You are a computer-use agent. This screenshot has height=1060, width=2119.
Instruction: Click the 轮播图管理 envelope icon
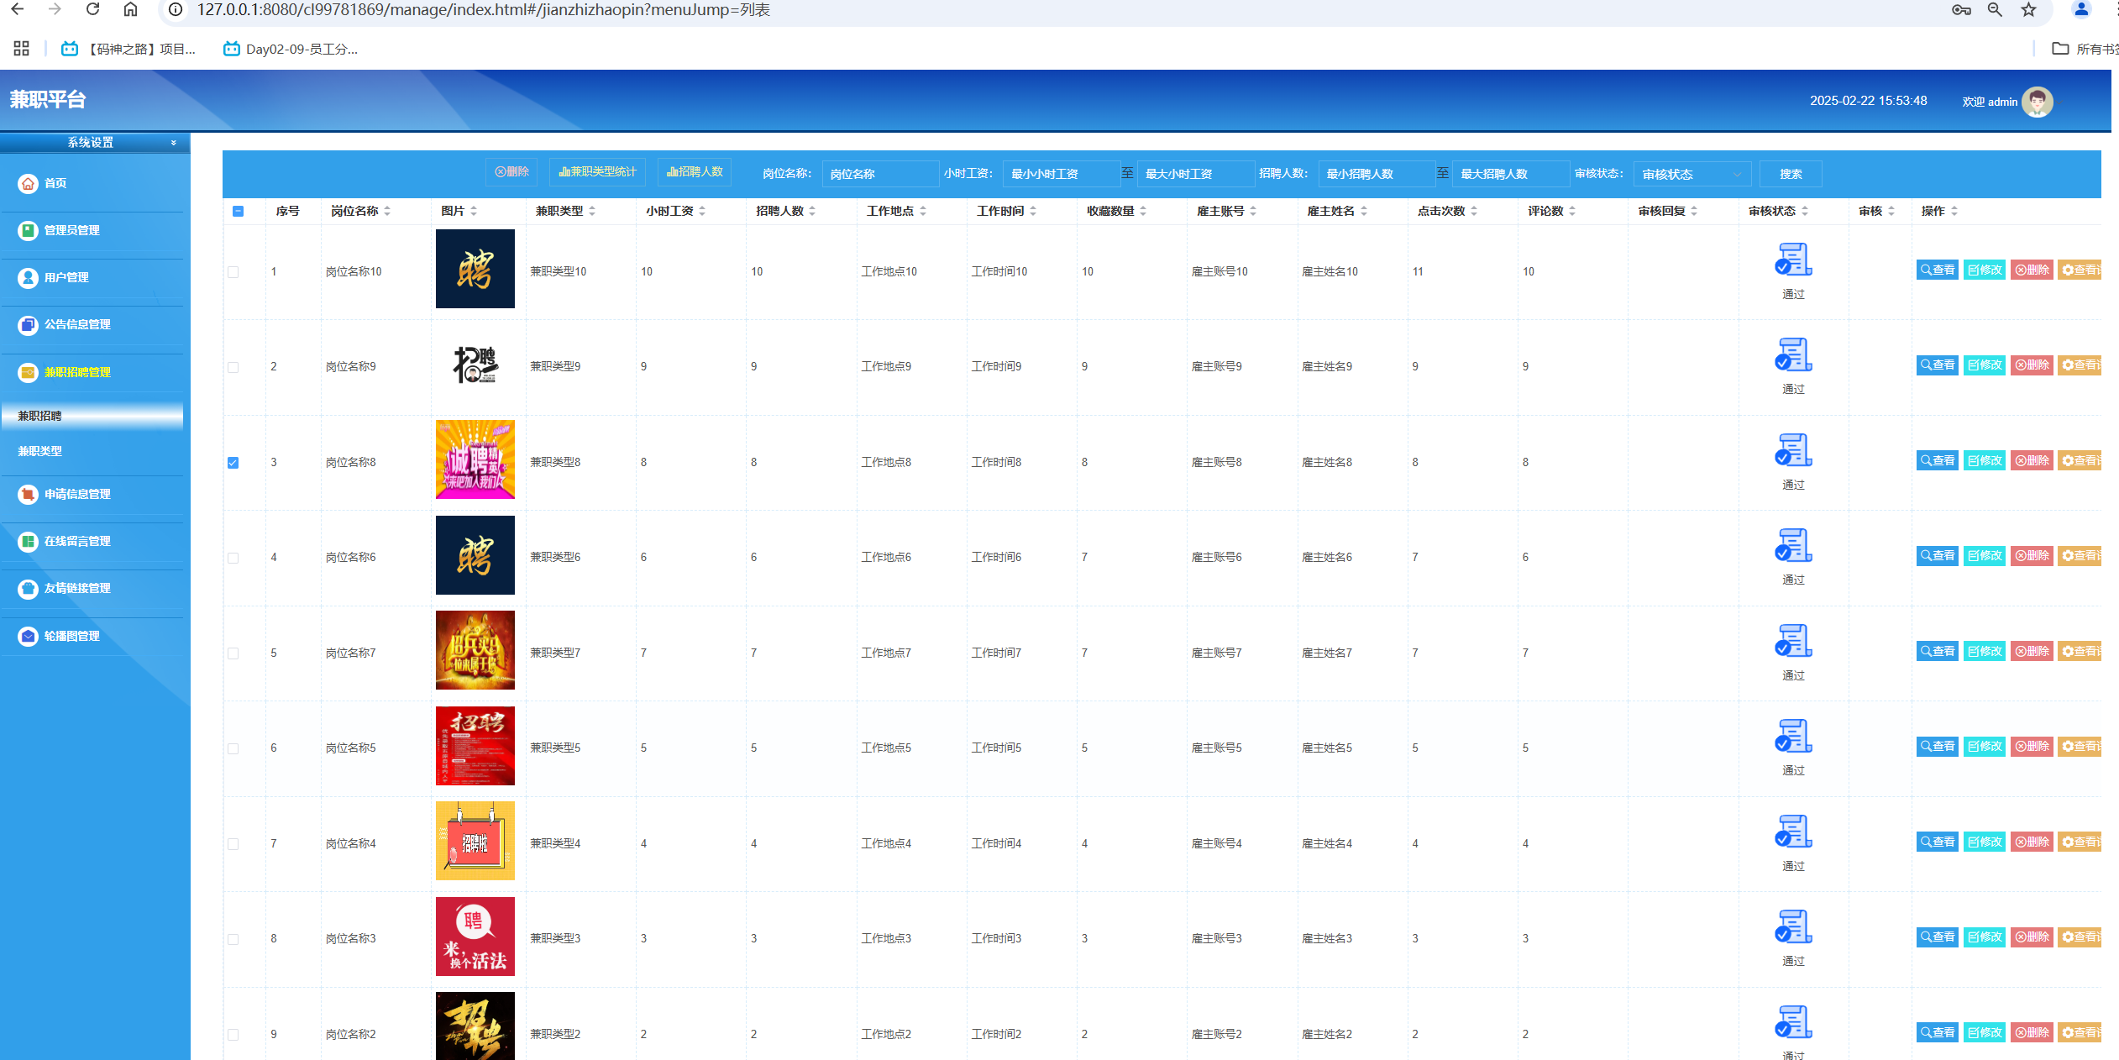28,637
